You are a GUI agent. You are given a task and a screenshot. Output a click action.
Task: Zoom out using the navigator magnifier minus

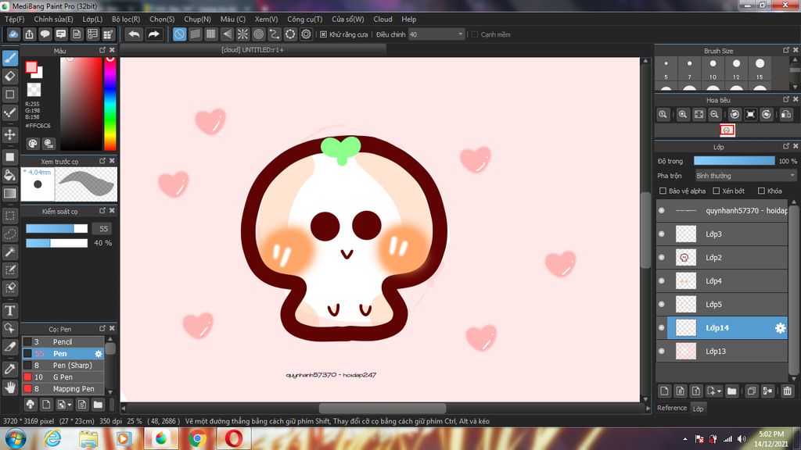[715, 114]
